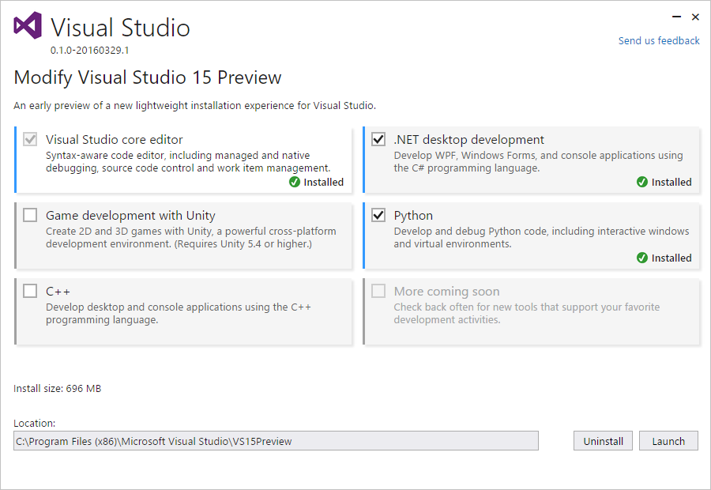Click the green Installed icon in Python card
Viewport: 711px width, 490px height.
[x=642, y=258]
